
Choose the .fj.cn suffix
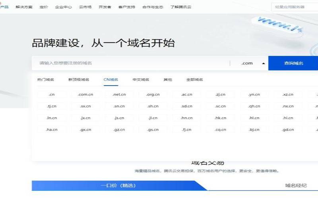(x=187, y=129)
